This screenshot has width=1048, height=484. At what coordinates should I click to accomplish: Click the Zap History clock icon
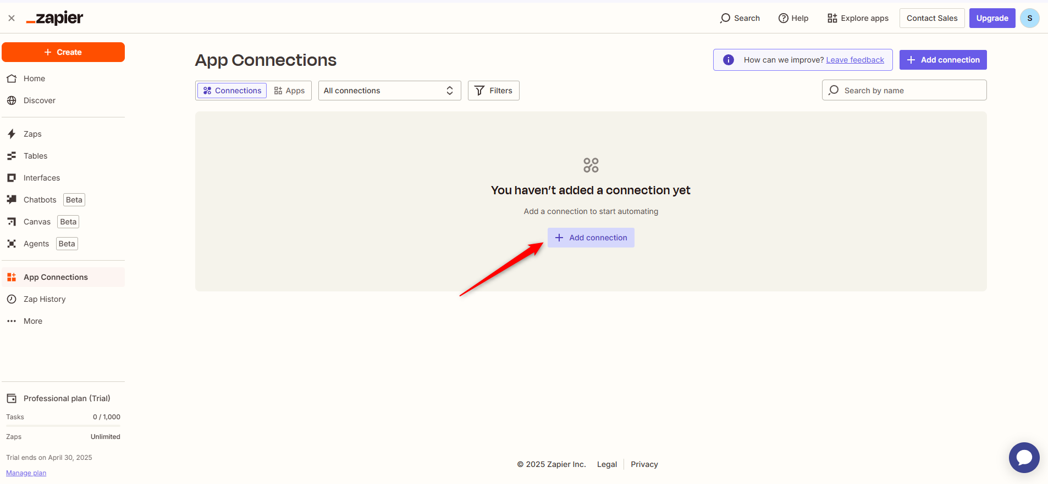coord(12,299)
